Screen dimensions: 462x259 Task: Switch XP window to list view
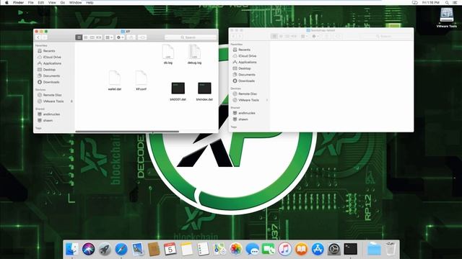[86, 37]
